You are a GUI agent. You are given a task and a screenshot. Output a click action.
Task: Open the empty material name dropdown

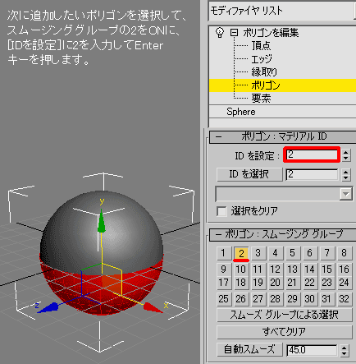(284, 194)
